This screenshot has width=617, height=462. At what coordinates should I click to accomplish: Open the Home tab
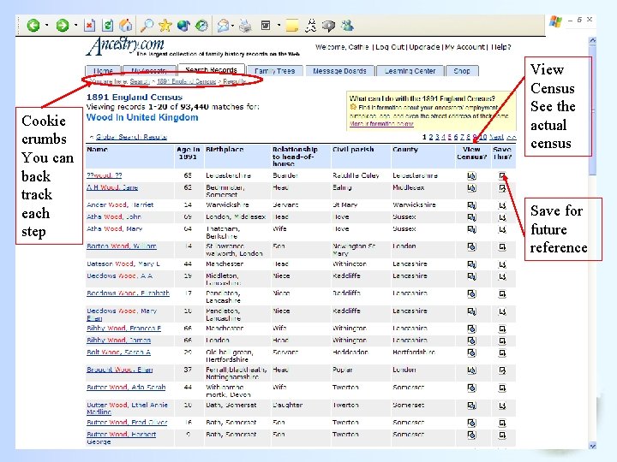103,71
